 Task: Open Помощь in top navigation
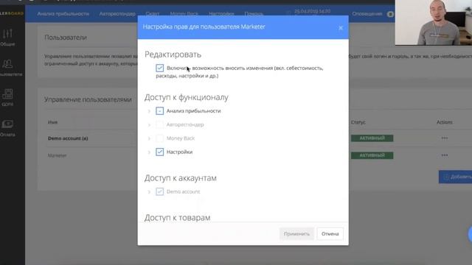(254, 14)
